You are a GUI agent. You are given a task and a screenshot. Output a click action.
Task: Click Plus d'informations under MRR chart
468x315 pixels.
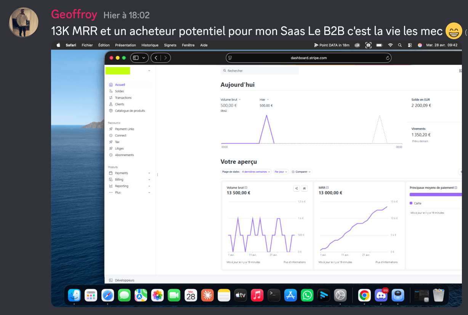tap(386, 262)
